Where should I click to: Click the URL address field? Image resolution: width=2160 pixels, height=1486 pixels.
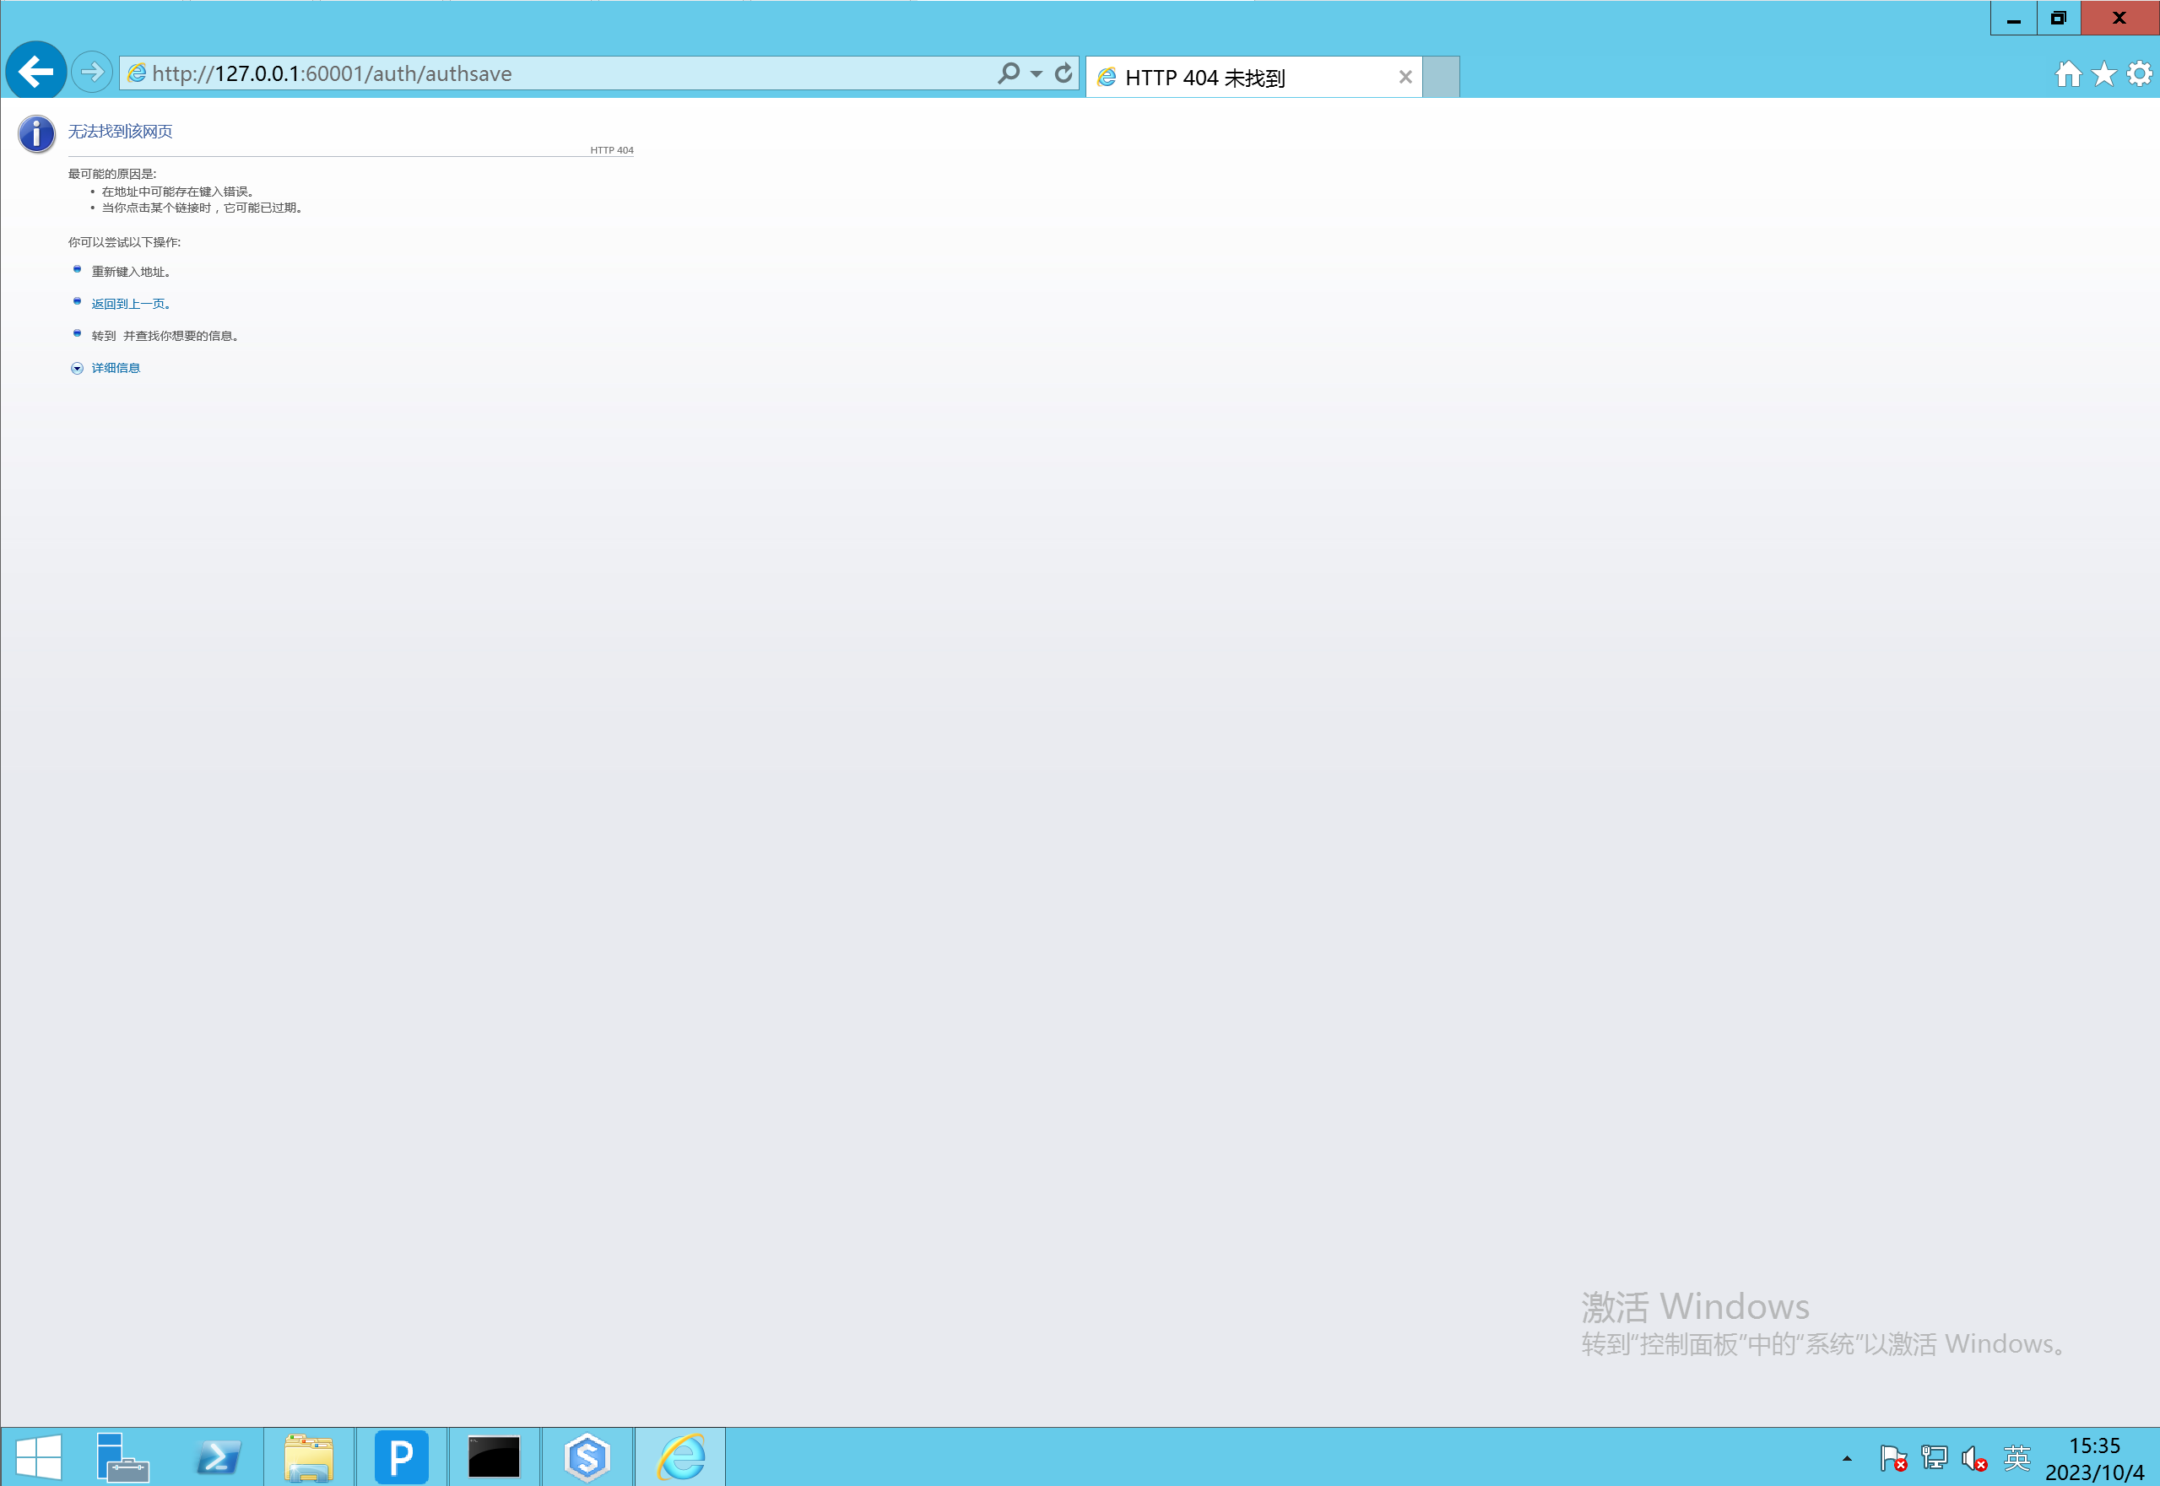click(559, 73)
